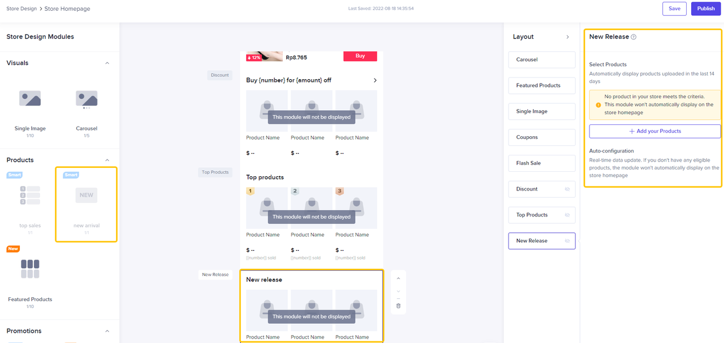Collapse the Visuals section
The height and width of the screenshot is (343, 724).
pyautogui.click(x=107, y=63)
